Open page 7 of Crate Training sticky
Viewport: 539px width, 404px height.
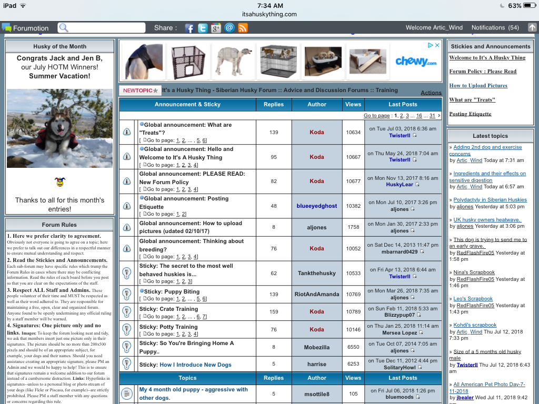pos(205,317)
